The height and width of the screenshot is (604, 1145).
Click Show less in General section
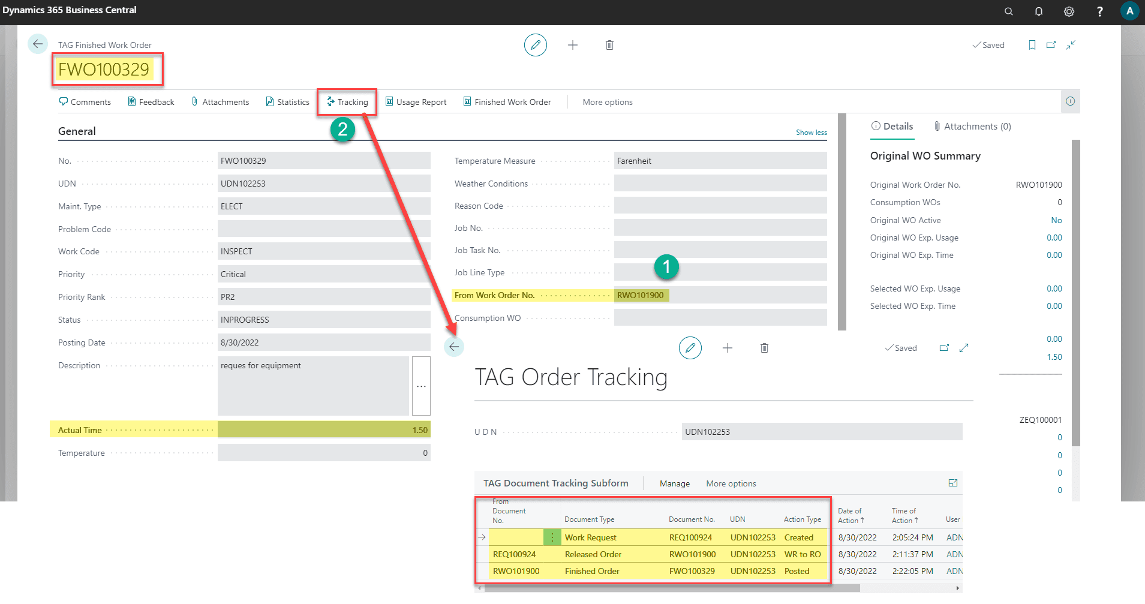(x=812, y=133)
